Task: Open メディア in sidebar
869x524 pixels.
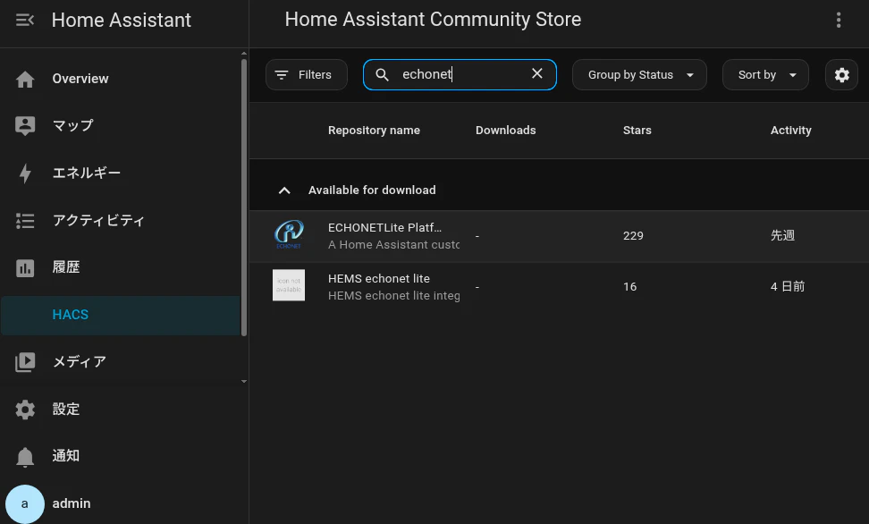Action: point(121,362)
